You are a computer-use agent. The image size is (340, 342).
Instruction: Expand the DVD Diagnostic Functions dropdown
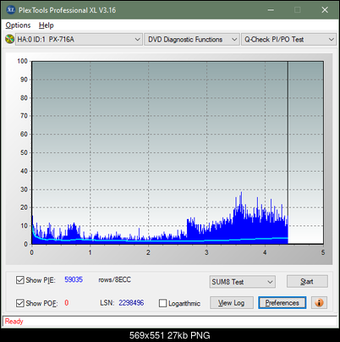click(x=192, y=40)
